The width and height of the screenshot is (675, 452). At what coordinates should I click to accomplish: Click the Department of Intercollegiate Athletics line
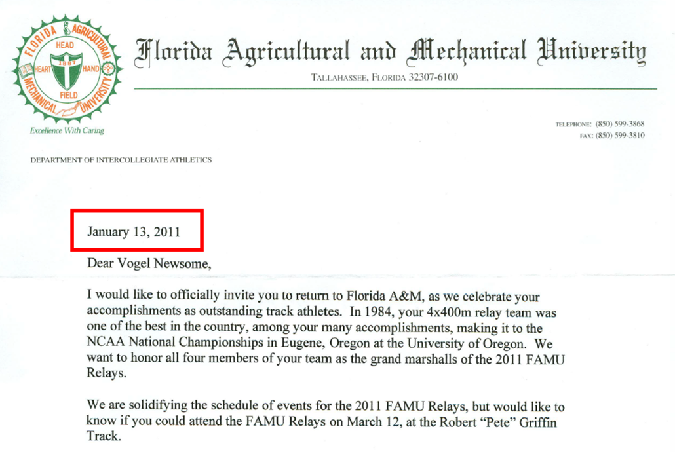click(121, 160)
